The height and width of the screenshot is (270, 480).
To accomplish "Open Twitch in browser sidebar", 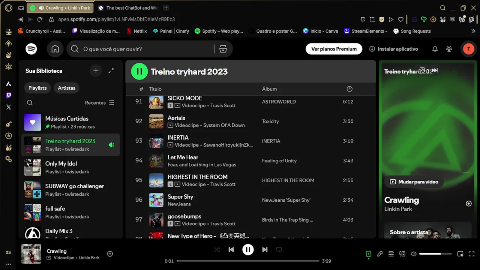I will coord(9,96).
